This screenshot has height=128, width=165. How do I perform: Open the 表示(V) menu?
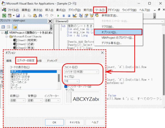point(38,10)
